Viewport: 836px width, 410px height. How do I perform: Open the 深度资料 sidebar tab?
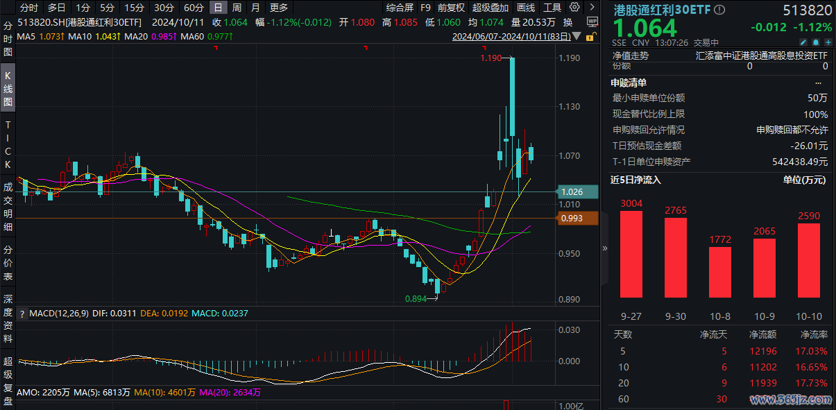pos(8,318)
